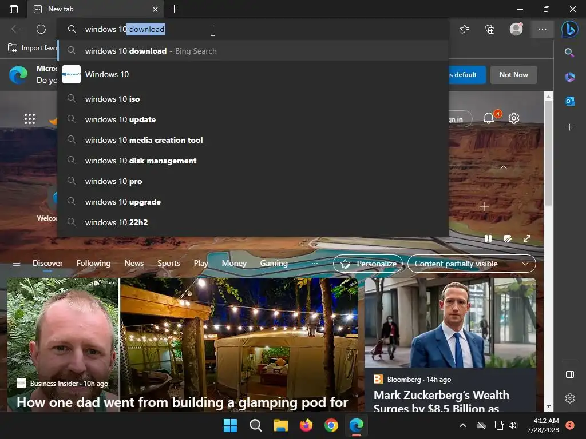Open a new tab with plus button
This screenshot has height=439, width=586.
(174, 9)
